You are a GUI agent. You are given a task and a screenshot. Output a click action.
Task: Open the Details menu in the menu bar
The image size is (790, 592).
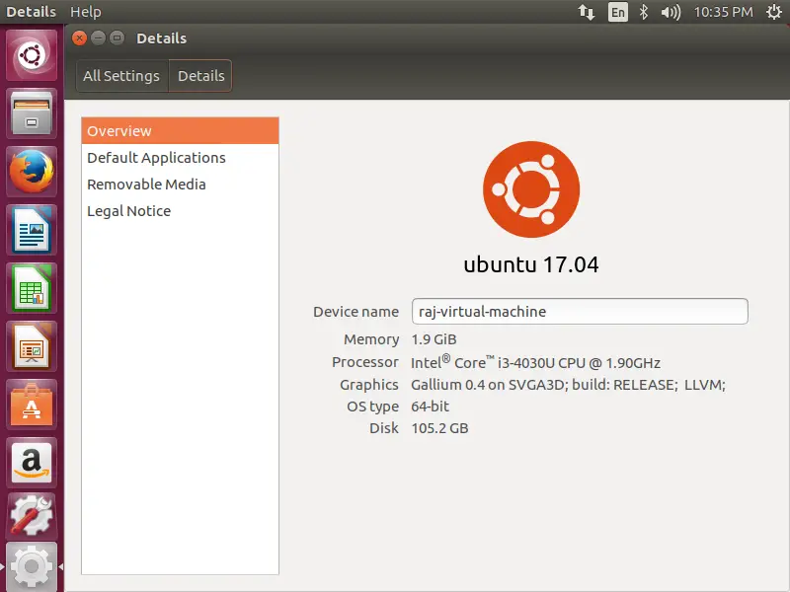(x=32, y=12)
